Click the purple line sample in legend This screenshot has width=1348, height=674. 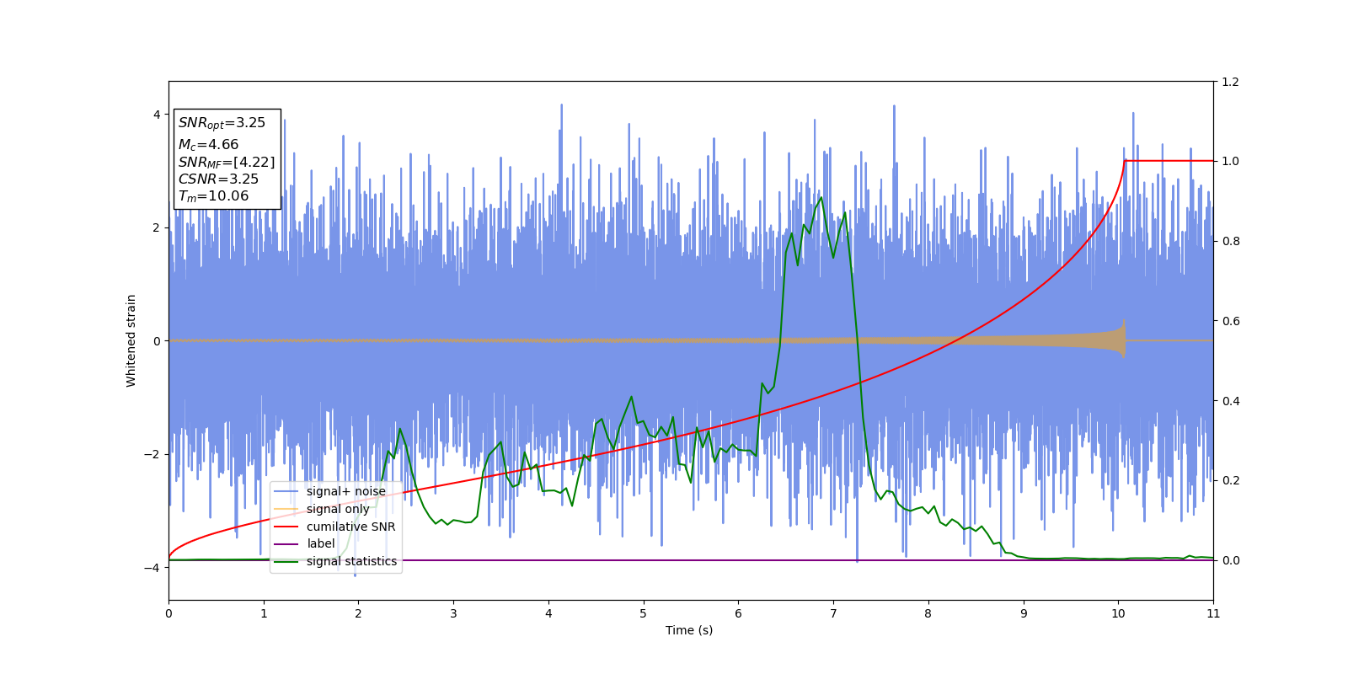coord(286,543)
